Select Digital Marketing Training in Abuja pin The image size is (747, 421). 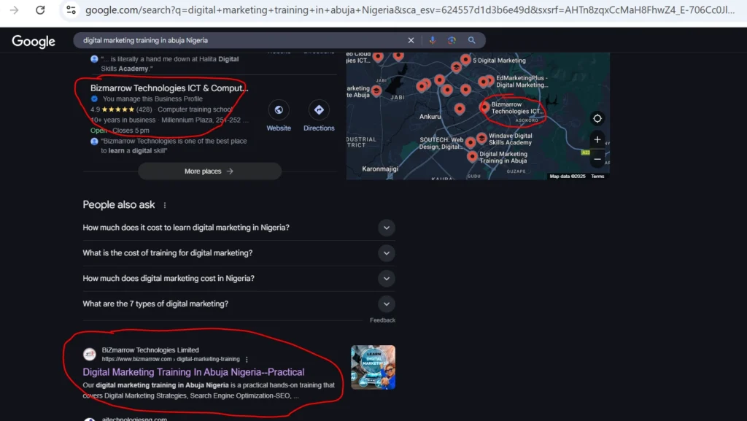(472, 155)
